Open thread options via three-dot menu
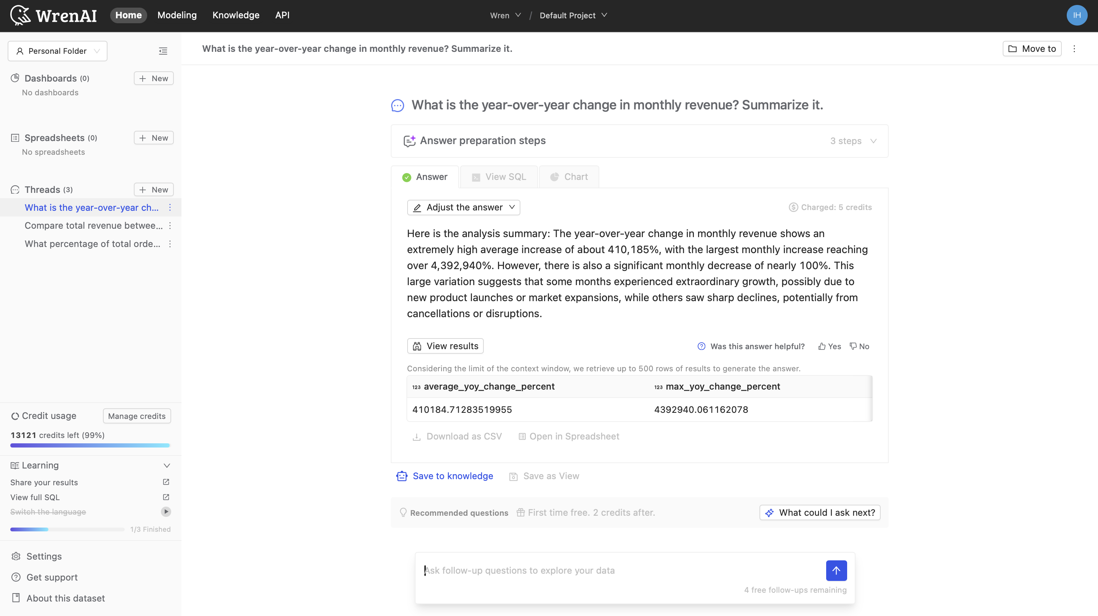 [170, 208]
